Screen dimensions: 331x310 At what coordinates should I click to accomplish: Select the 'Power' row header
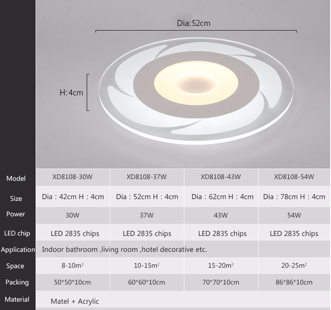coord(16,214)
